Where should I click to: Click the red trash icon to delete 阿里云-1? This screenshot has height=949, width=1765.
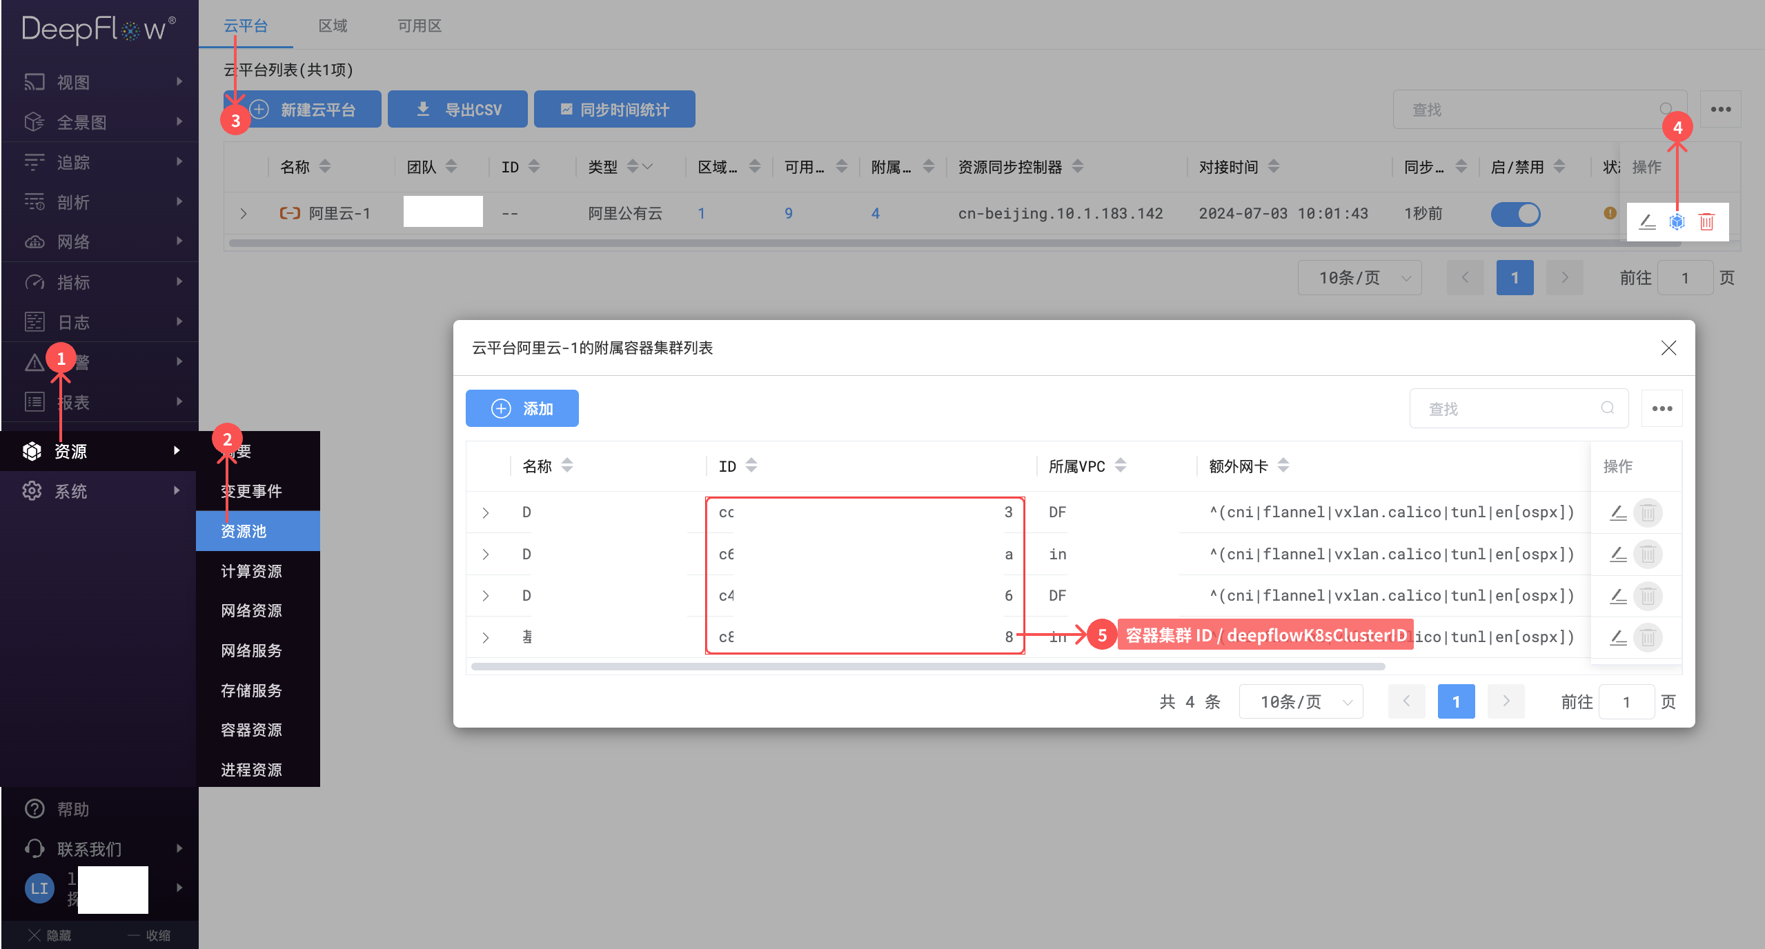1707,221
